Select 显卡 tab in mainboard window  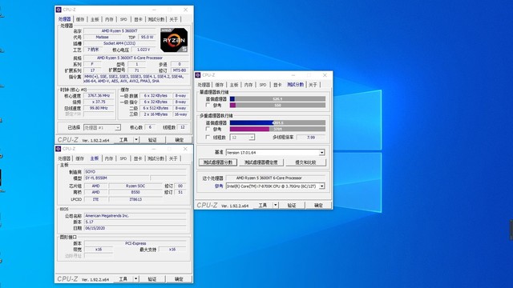(x=138, y=158)
